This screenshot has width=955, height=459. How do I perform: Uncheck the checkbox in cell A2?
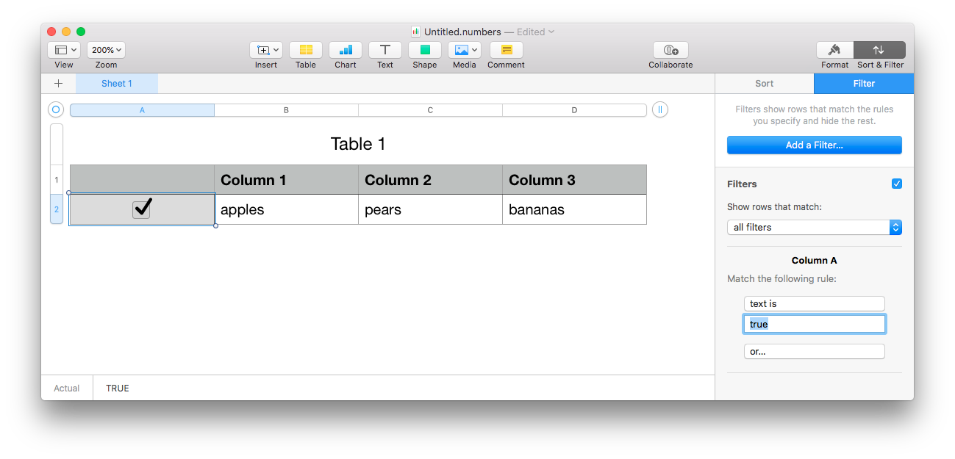coord(142,209)
